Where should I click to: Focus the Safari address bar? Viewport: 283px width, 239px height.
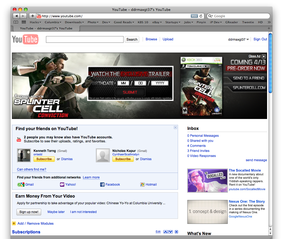tap(116, 16)
